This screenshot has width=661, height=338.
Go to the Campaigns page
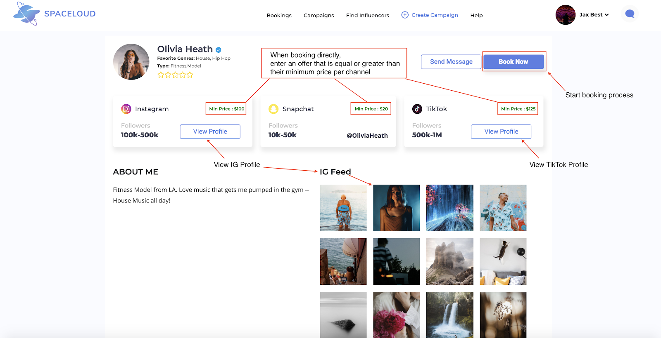point(319,15)
